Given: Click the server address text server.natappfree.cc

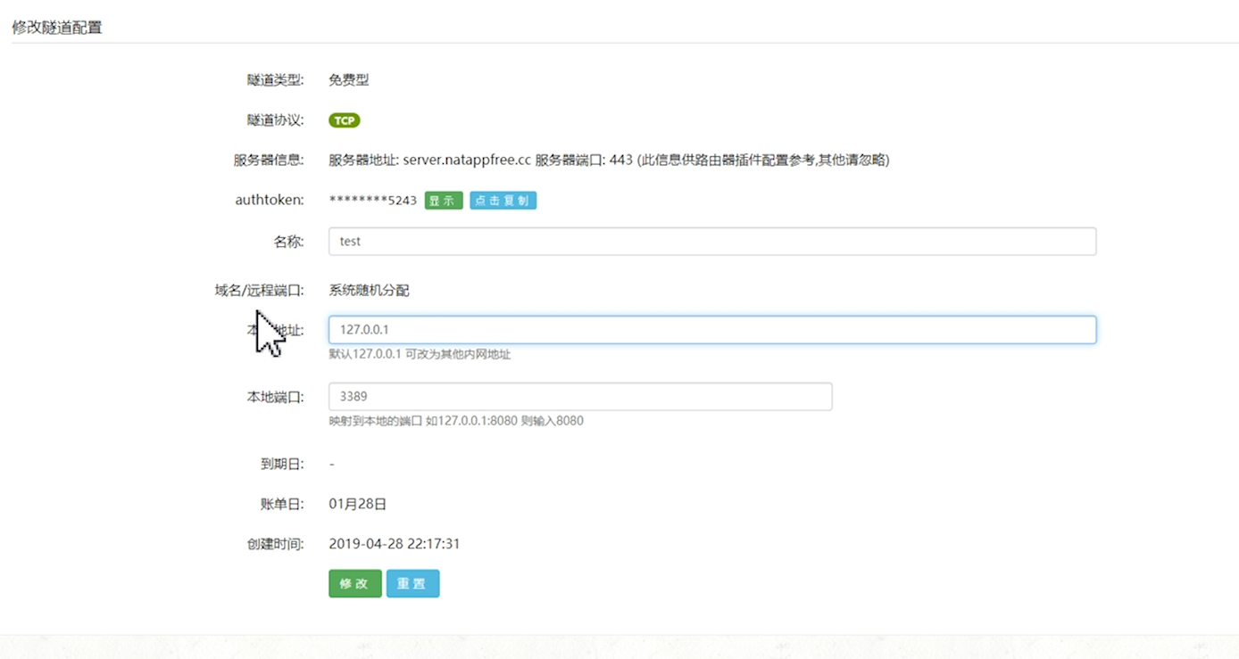Looking at the screenshot, I should (467, 161).
